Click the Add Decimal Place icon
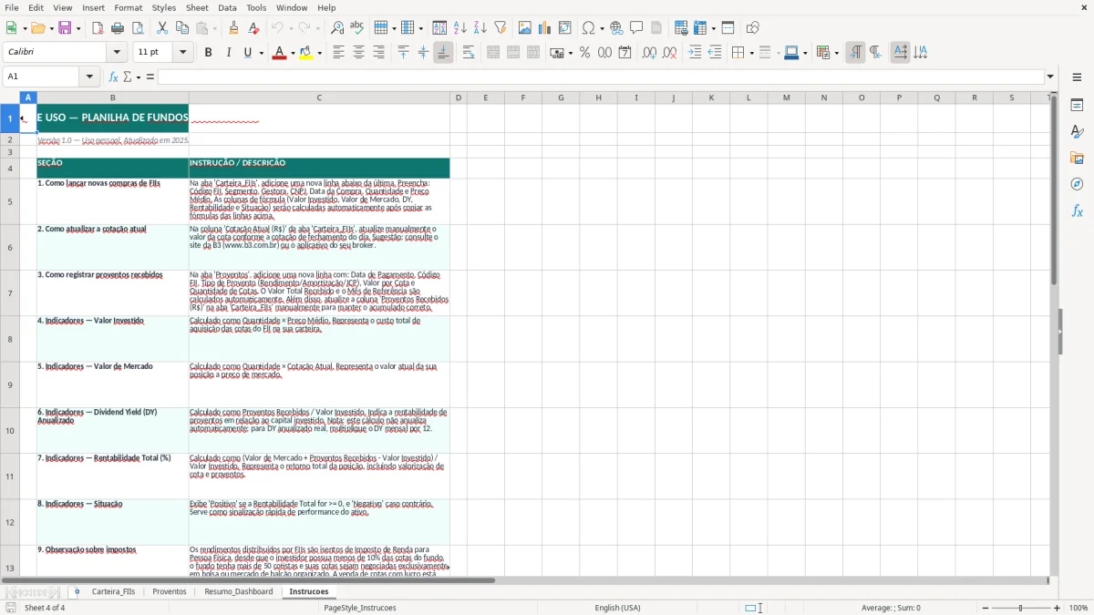The width and height of the screenshot is (1094, 615). pos(649,53)
